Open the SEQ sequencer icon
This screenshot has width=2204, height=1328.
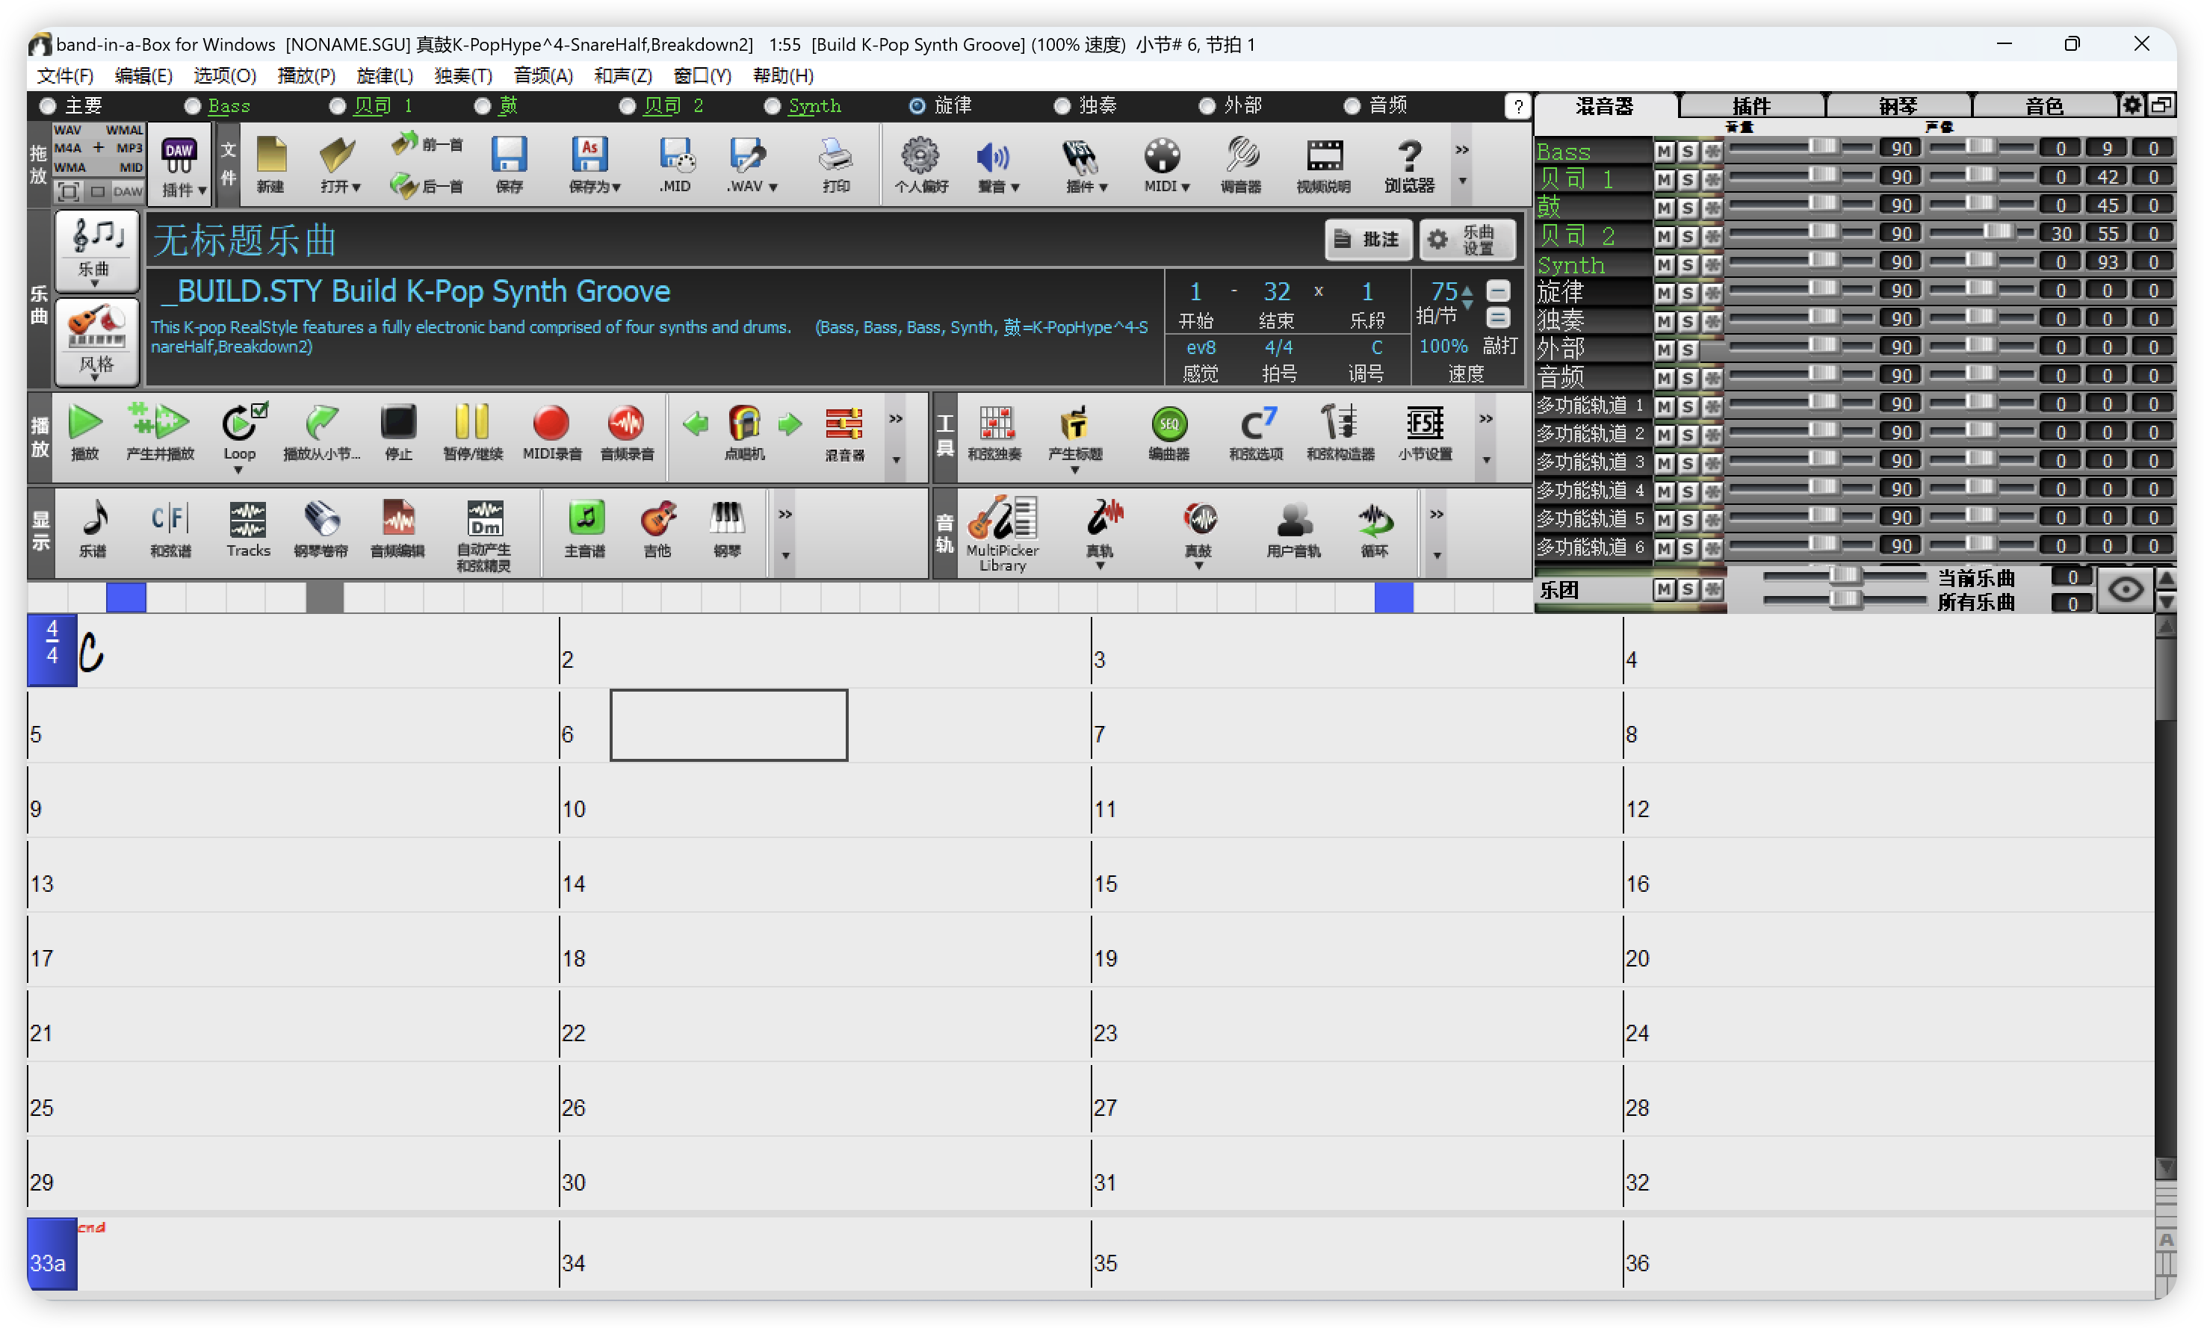pyautogui.click(x=1169, y=432)
